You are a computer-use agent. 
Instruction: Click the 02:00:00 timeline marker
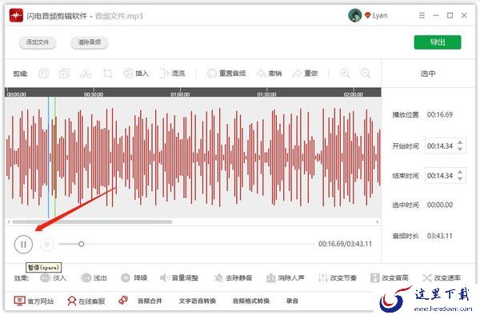(x=354, y=94)
